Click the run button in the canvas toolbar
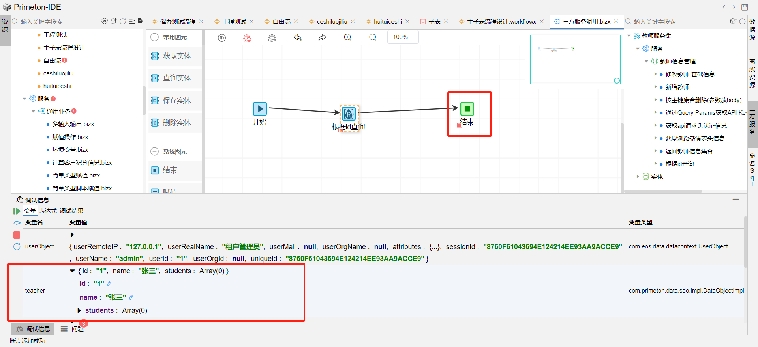Viewport: 758px width, 347px height. (x=222, y=38)
